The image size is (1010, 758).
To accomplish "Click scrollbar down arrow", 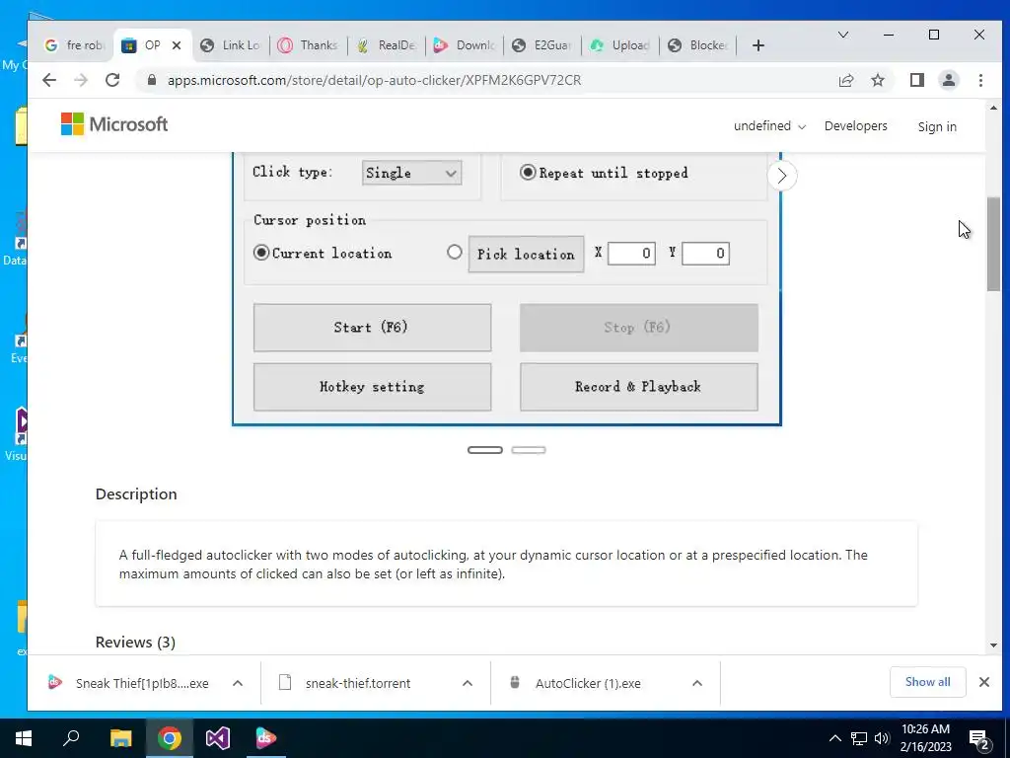I will (x=992, y=645).
